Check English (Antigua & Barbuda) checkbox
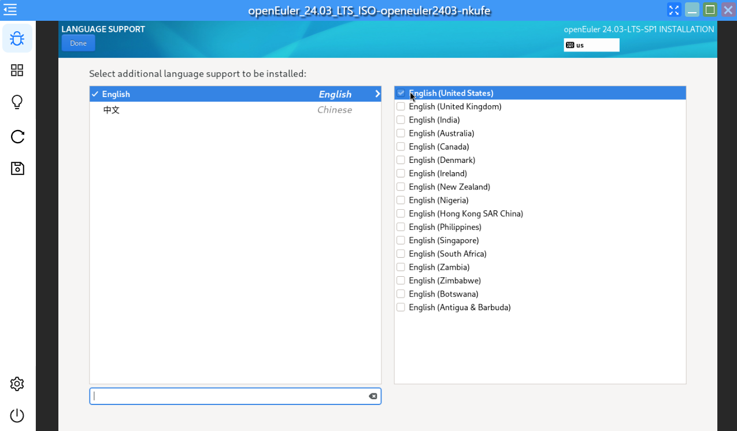Screen dimensions: 737x431 (x=401, y=307)
